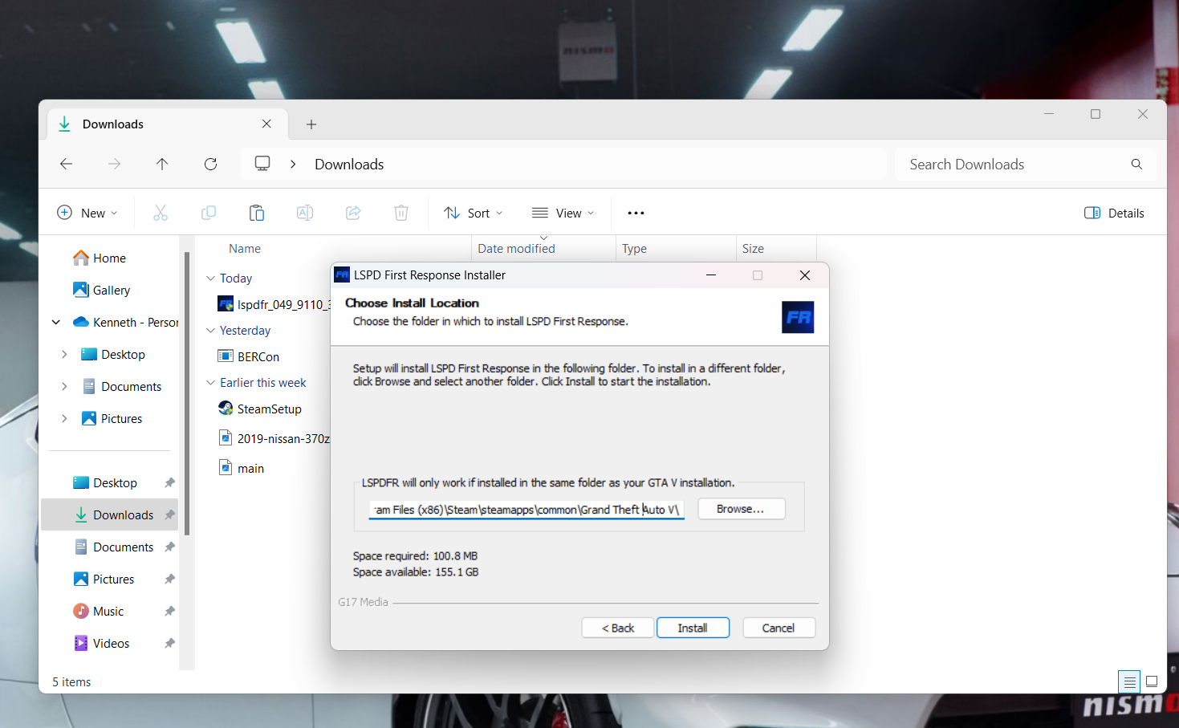Toggle the Details pane
This screenshot has height=728, width=1179.
coord(1114,214)
